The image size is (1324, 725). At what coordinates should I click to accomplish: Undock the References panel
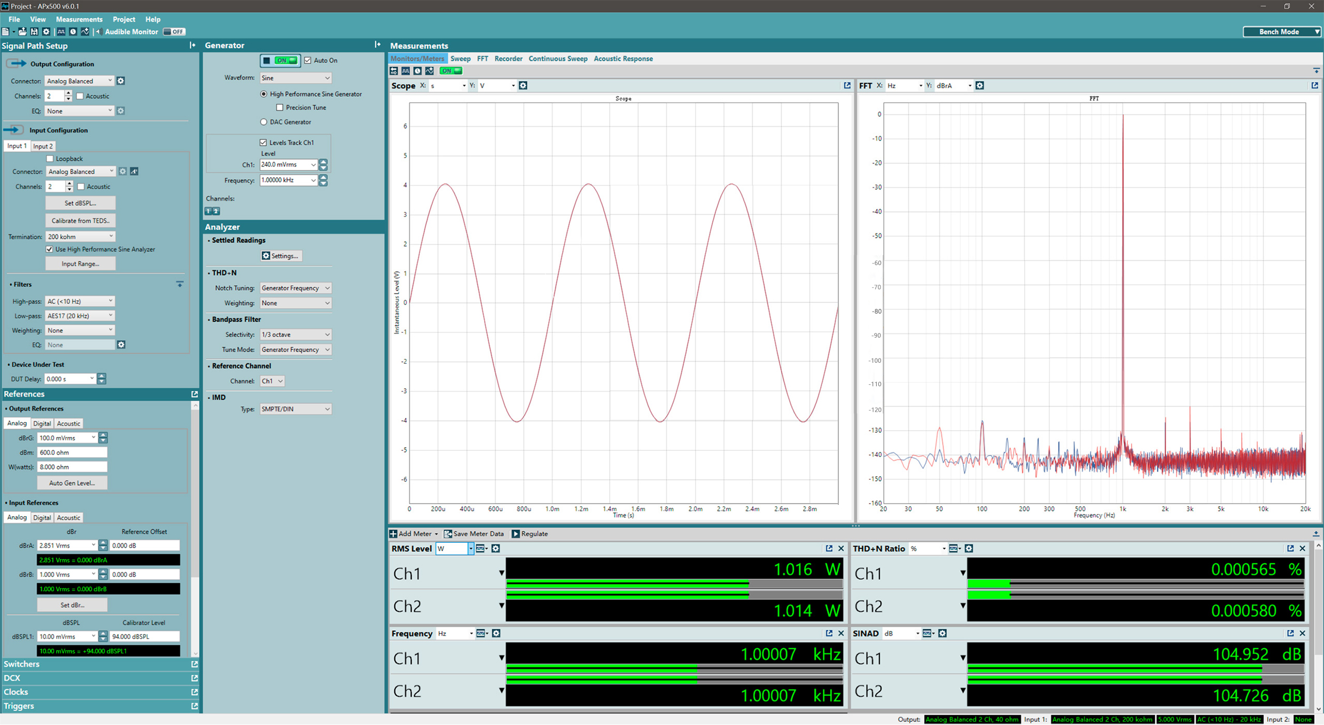coord(194,394)
